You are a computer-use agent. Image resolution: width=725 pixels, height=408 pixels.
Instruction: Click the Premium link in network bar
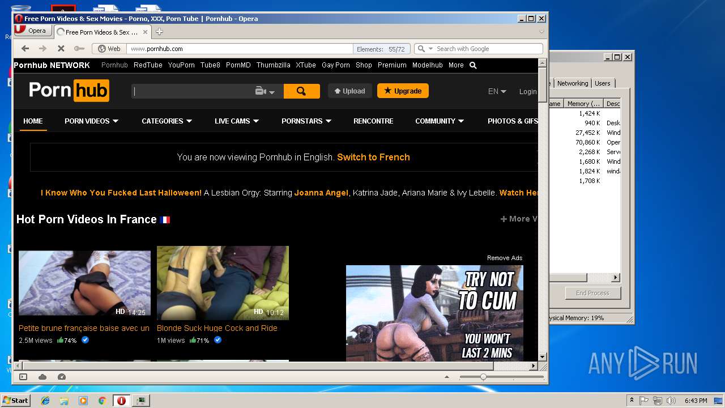(x=392, y=65)
